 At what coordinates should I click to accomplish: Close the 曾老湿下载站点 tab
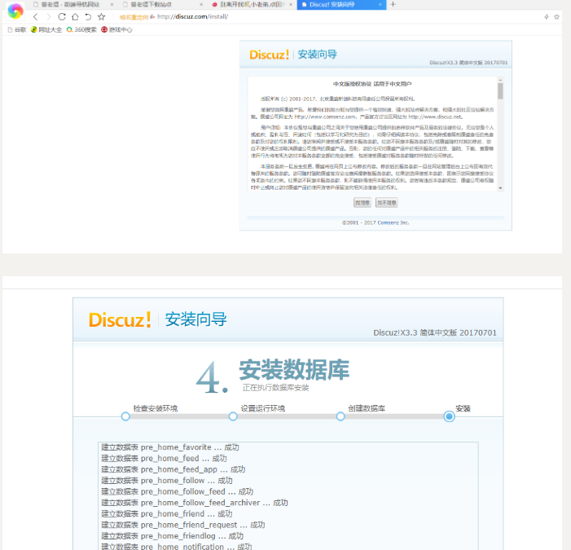click(201, 5)
